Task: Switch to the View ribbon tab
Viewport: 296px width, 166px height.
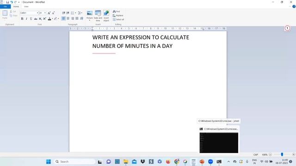Action: point(26,6)
